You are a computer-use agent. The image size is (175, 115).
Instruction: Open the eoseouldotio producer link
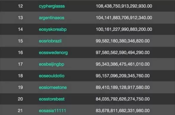point(51,76)
